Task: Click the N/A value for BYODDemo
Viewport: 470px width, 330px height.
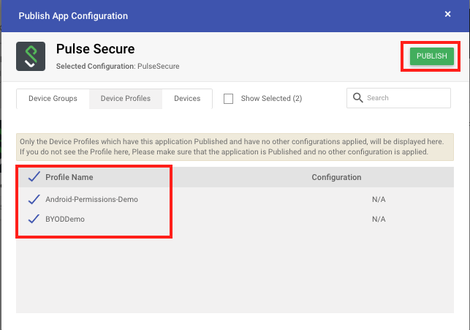Action: [x=379, y=219]
